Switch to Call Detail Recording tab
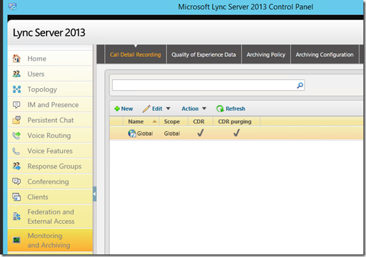This screenshot has height=257, width=366. tap(135, 54)
